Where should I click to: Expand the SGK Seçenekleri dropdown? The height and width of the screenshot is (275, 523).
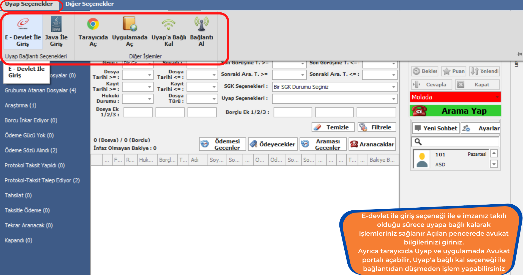(x=393, y=87)
